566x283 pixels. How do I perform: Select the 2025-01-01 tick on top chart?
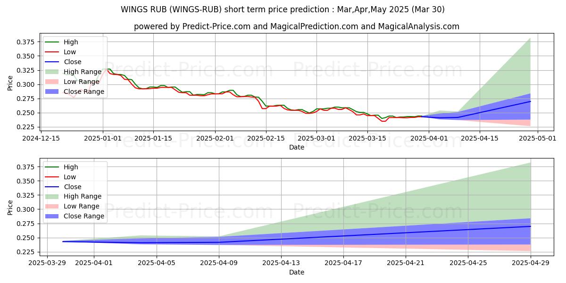(x=103, y=138)
